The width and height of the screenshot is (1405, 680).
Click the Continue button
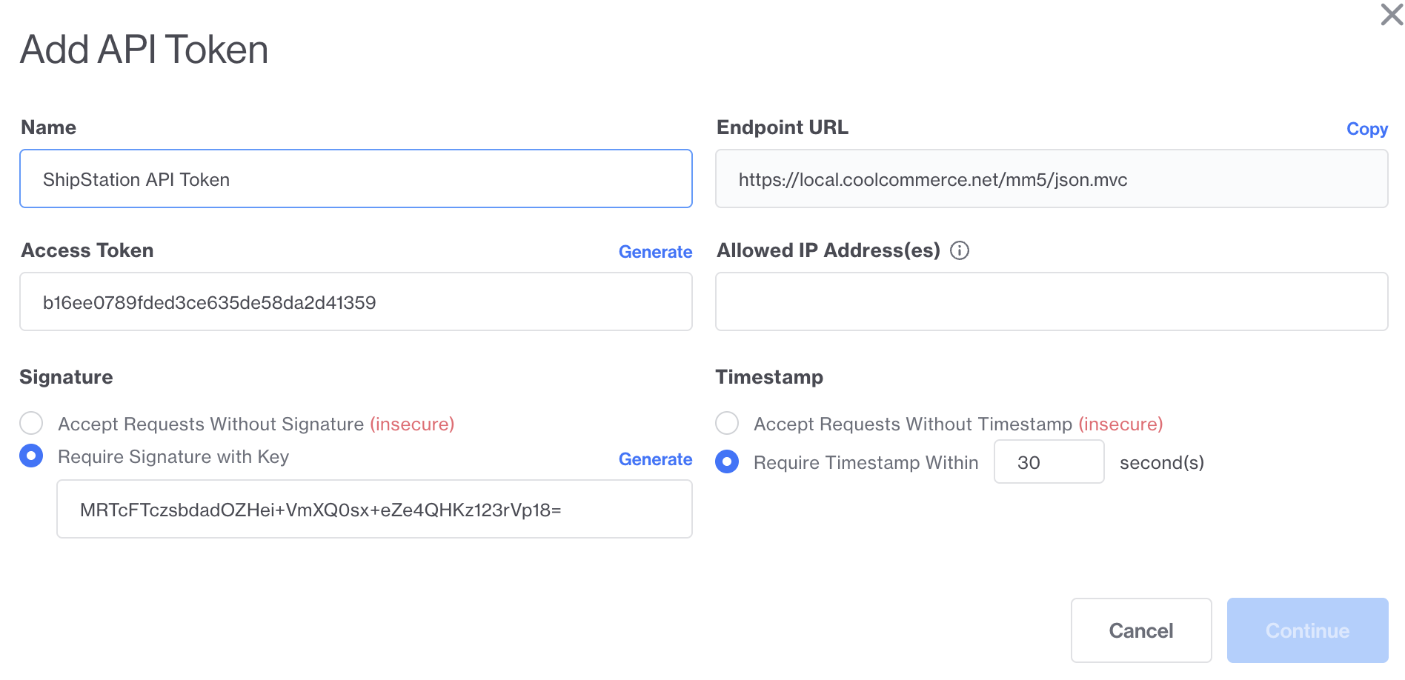pyautogui.click(x=1307, y=630)
